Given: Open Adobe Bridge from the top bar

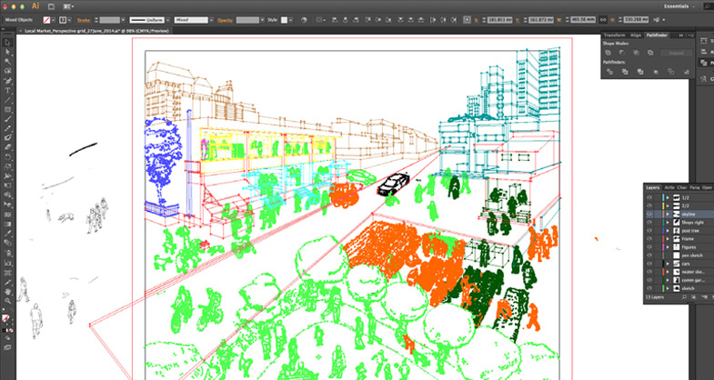Looking at the screenshot, I should click(x=51, y=6).
